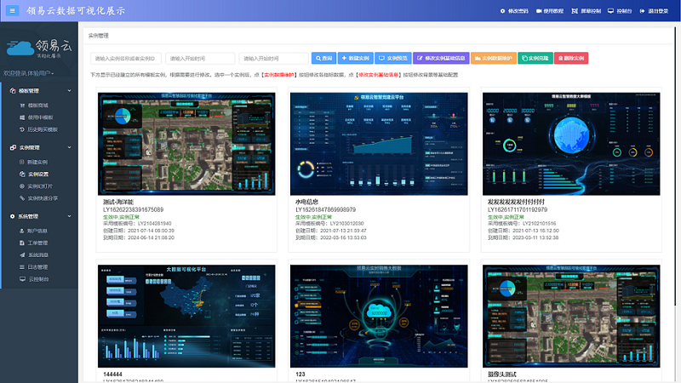Open 系统消息 in the sidebar

(x=34, y=254)
